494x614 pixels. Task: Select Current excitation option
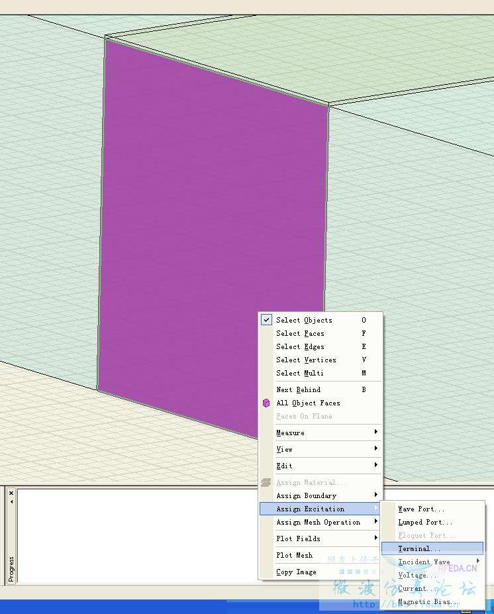tap(432, 589)
